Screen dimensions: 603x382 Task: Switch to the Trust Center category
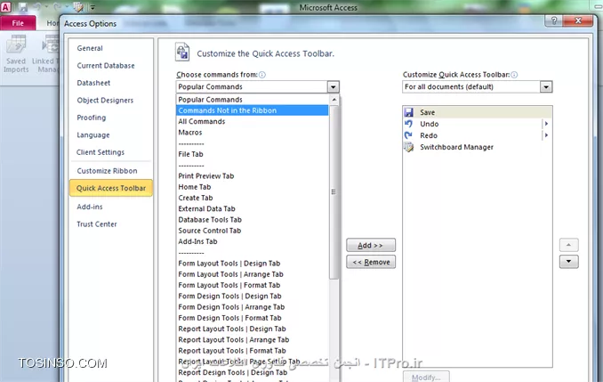96,224
